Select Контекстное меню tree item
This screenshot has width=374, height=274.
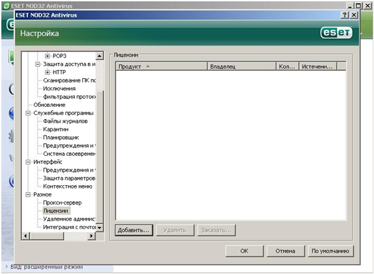click(x=67, y=186)
